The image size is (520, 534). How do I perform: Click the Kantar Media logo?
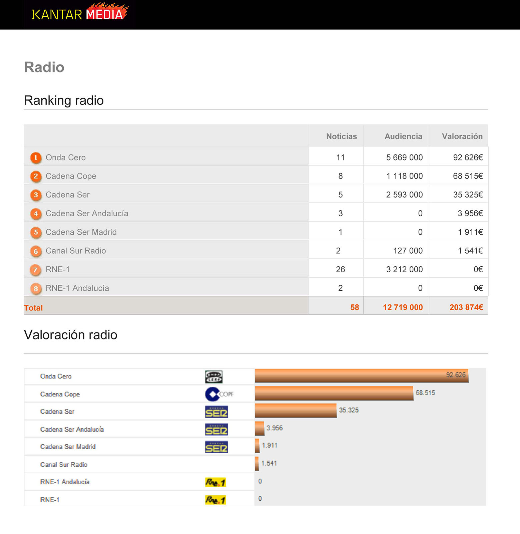click(x=79, y=13)
